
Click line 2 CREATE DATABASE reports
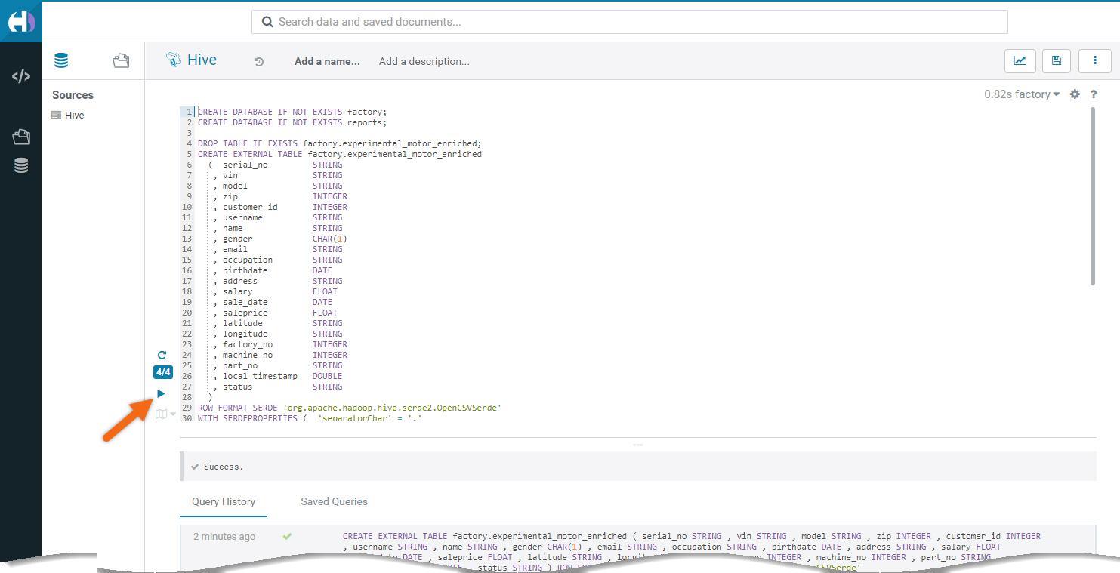[292, 122]
